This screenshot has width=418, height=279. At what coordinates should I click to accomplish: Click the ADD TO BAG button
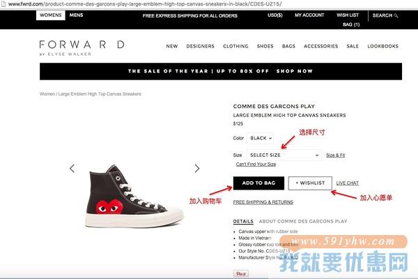point(258,183)
